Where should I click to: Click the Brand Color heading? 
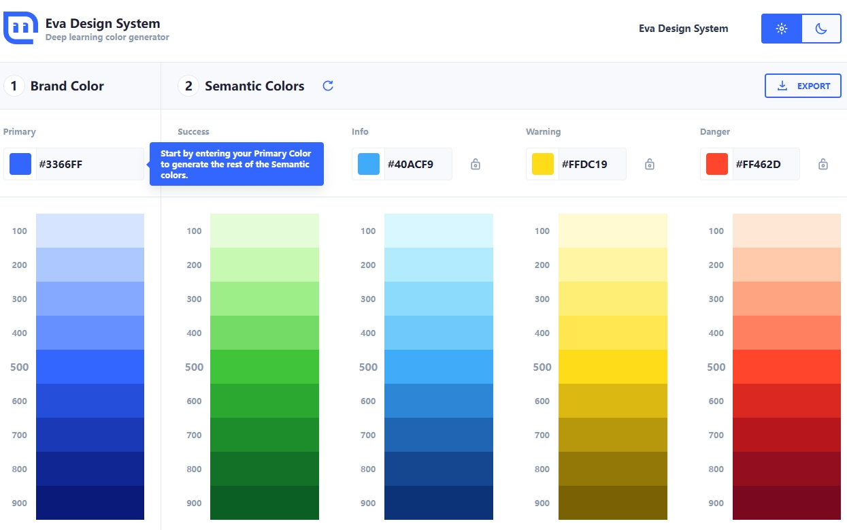click(67, 86)
